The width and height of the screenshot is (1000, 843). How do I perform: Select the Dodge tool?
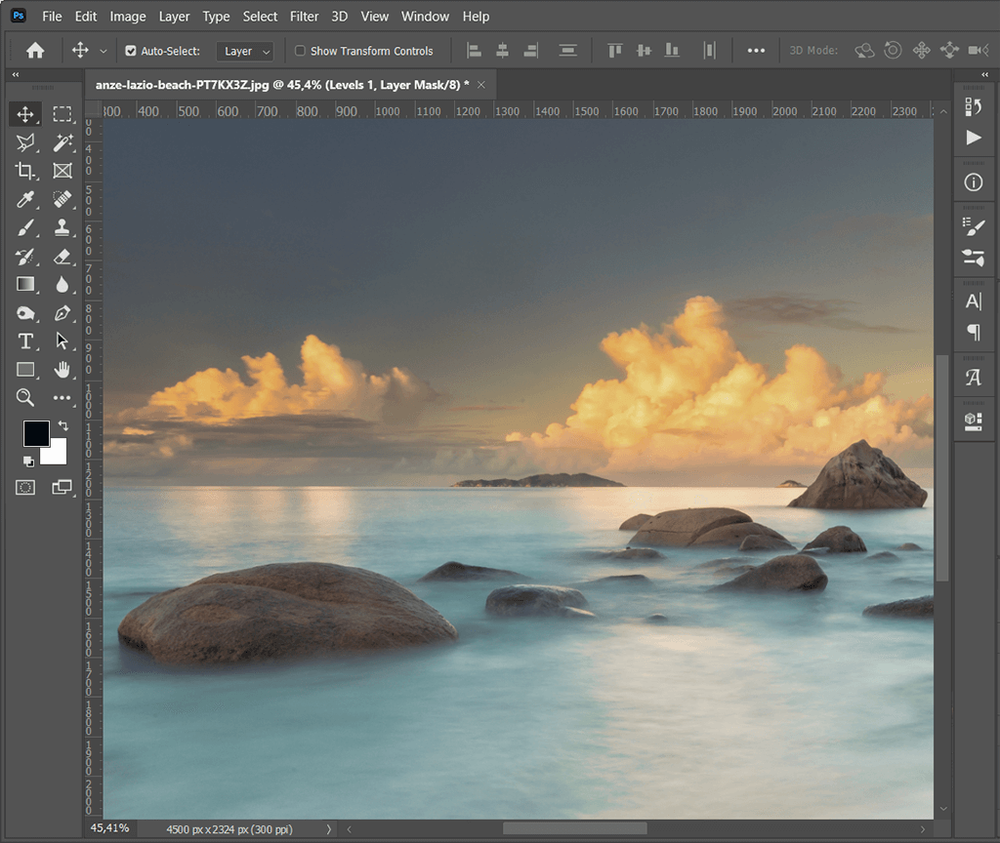(x=24, y=313)
